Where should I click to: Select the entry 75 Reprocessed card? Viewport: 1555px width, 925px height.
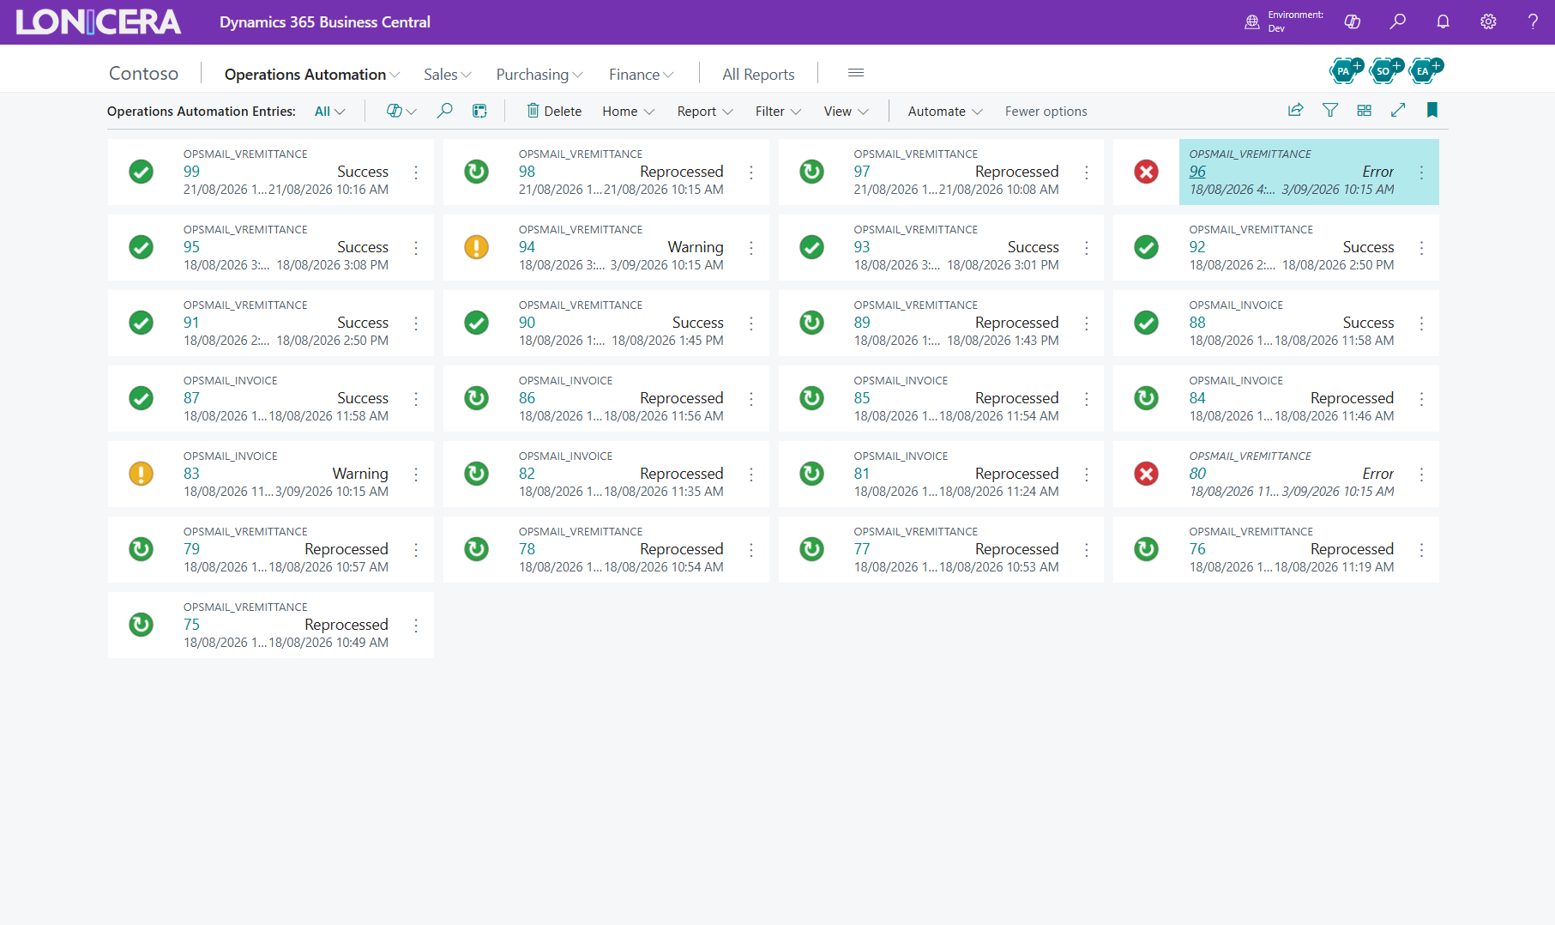tap(271, 625)
